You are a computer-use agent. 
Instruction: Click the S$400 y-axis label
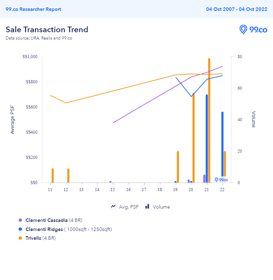pos(31,132)
